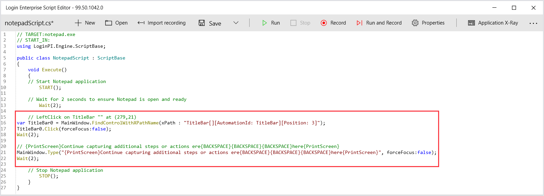Click the Open folder icon
Image resolution: width=544 pixels, height=196 pixels.
coord(109,23)
